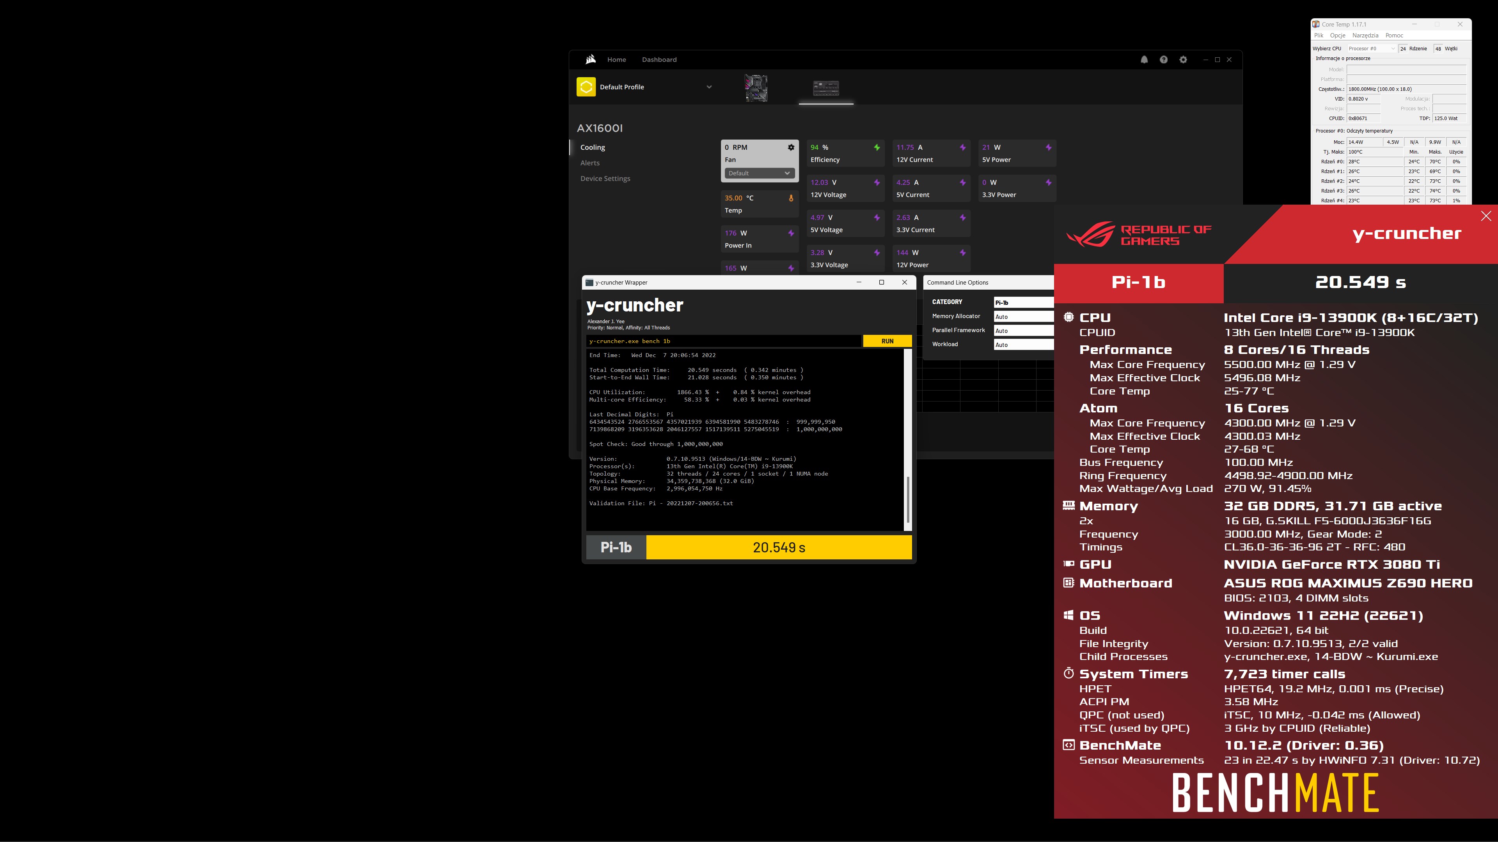This screenshot has width=1498, height=842.
Task: Click the bolt icon on Power In tile
Action: click(x=791, y=233)
